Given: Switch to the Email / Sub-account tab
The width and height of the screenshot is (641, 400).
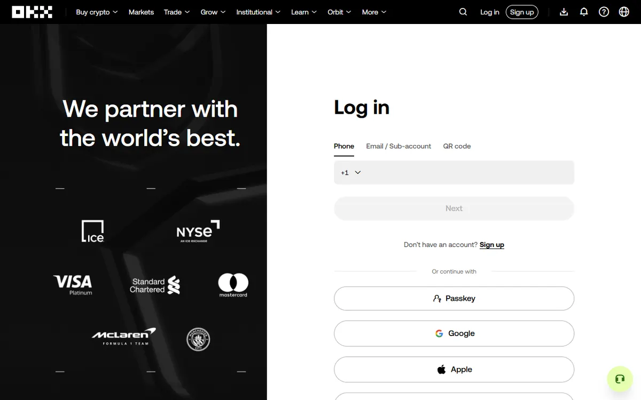Looking at the screenshot, I should click(x=398, y=146).
